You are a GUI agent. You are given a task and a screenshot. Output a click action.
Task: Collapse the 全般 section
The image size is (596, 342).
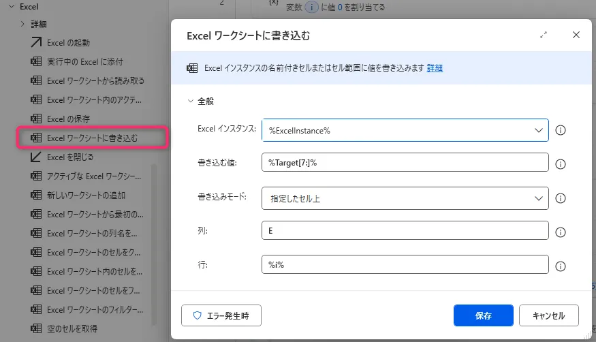coord(191,101)
